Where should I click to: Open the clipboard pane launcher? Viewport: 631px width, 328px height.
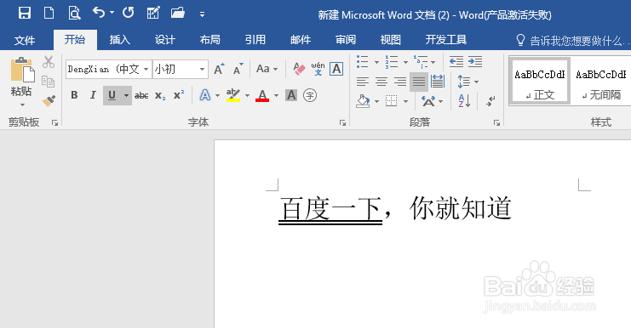coord(54,123)
